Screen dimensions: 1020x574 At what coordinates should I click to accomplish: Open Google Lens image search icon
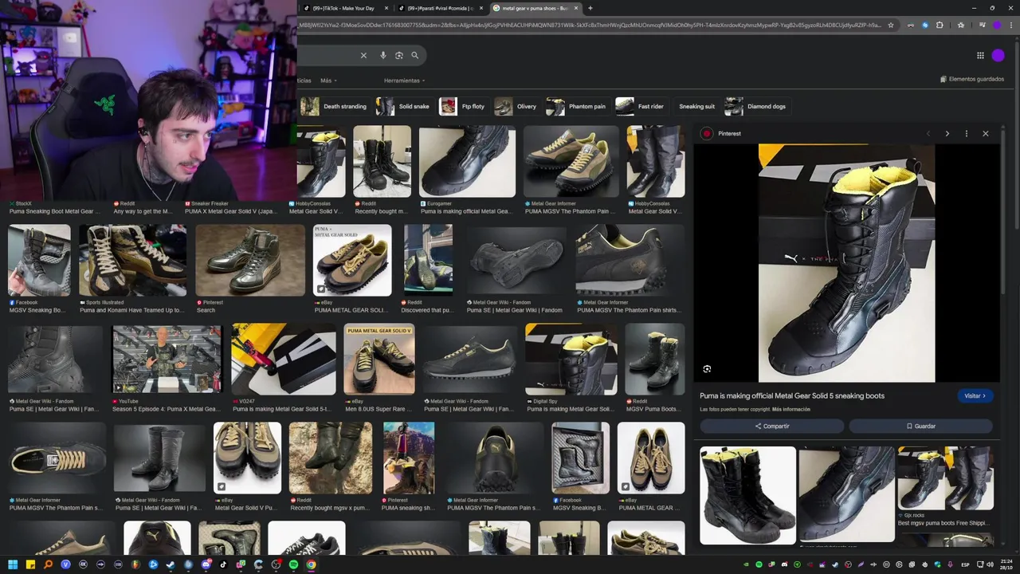[399, 56]
